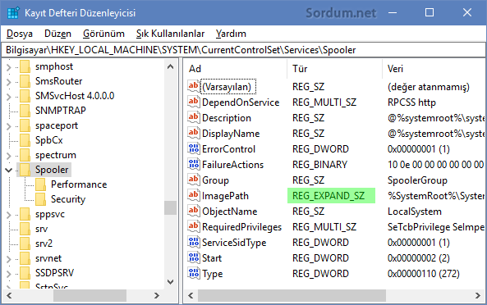This screenshot has width=487, height=305.
Task: Expand the smphost tree node
Action: tap(9, 67)
